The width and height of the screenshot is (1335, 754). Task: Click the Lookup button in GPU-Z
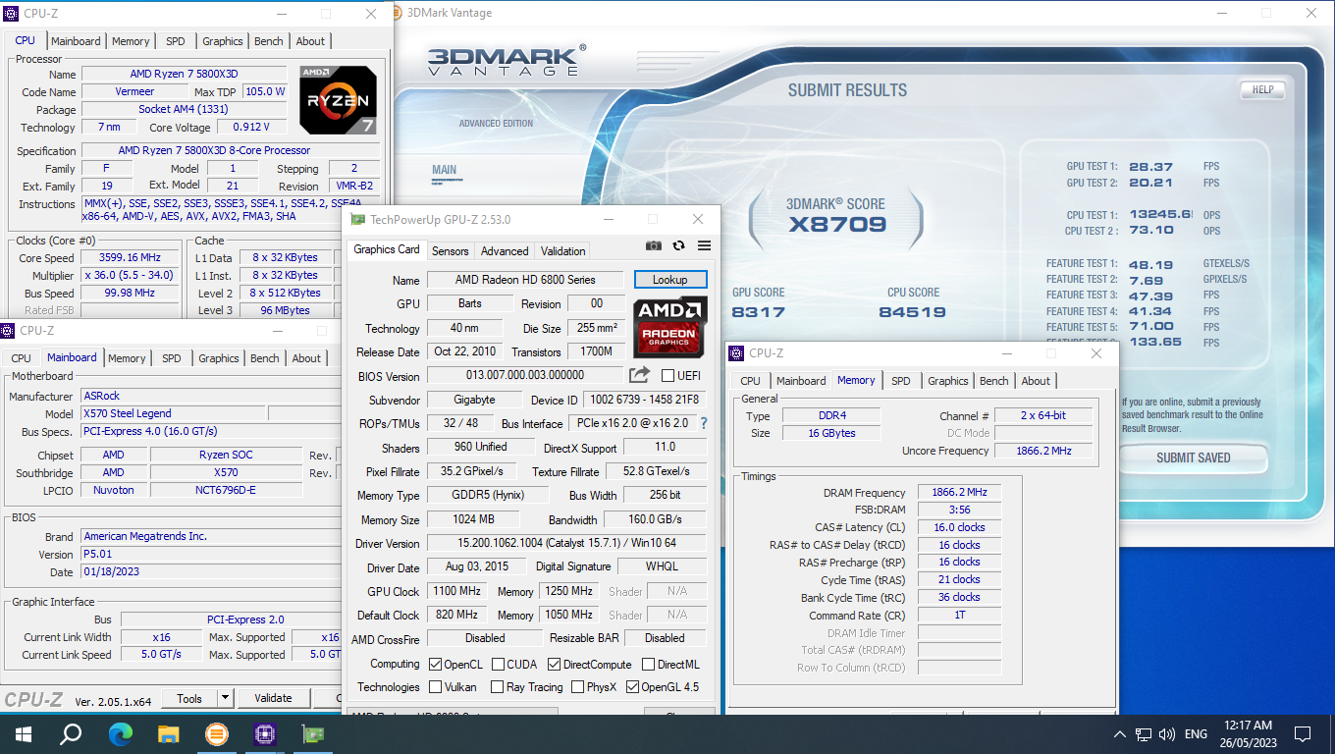pyautogui.click(x=670, y=280)
